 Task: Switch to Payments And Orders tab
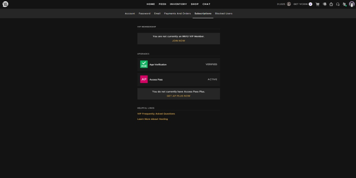(177, 13)
